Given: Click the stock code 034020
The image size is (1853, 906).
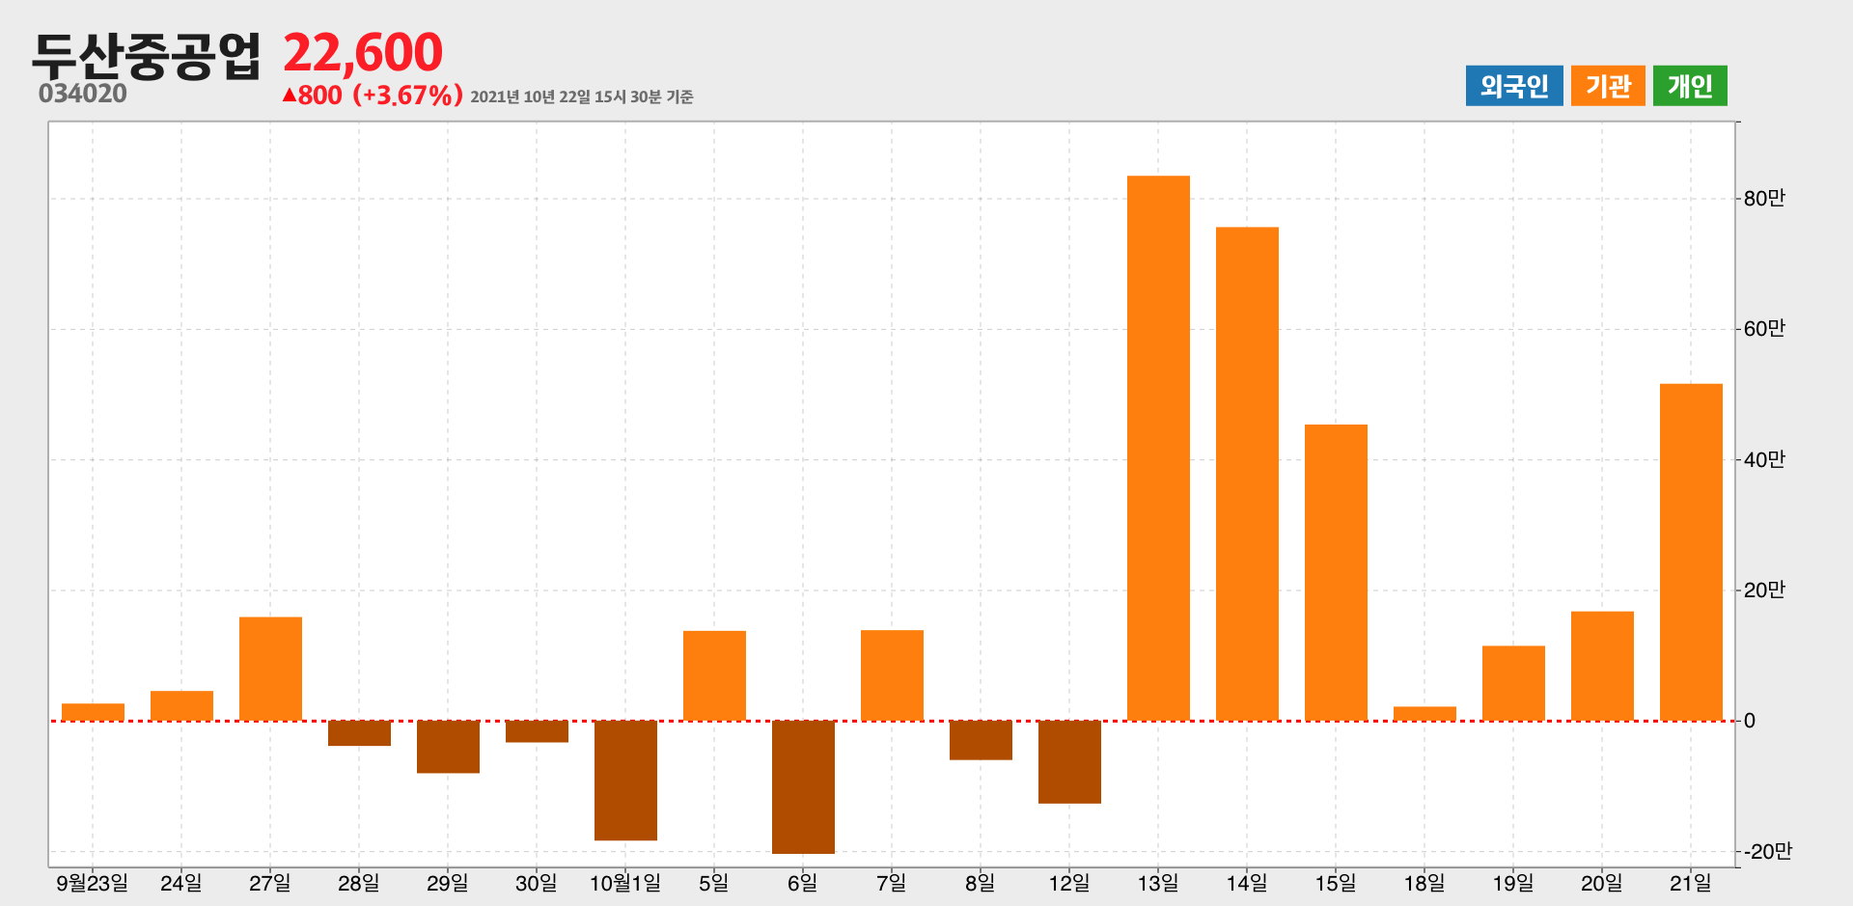Looking at the screenshot, I should tap(83, 94).
